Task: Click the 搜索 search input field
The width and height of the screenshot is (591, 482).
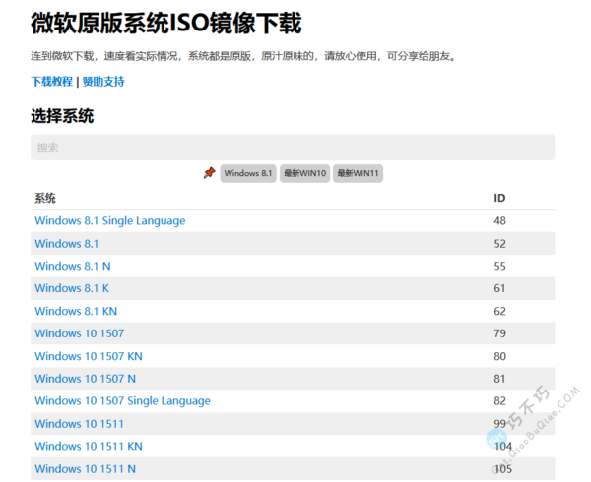Action: click(293, 148)
